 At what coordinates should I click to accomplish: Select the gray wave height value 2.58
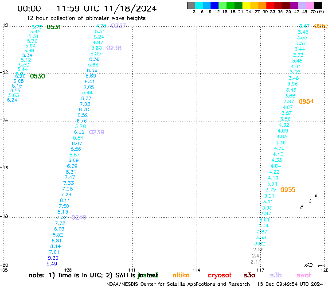click(258, 249)
